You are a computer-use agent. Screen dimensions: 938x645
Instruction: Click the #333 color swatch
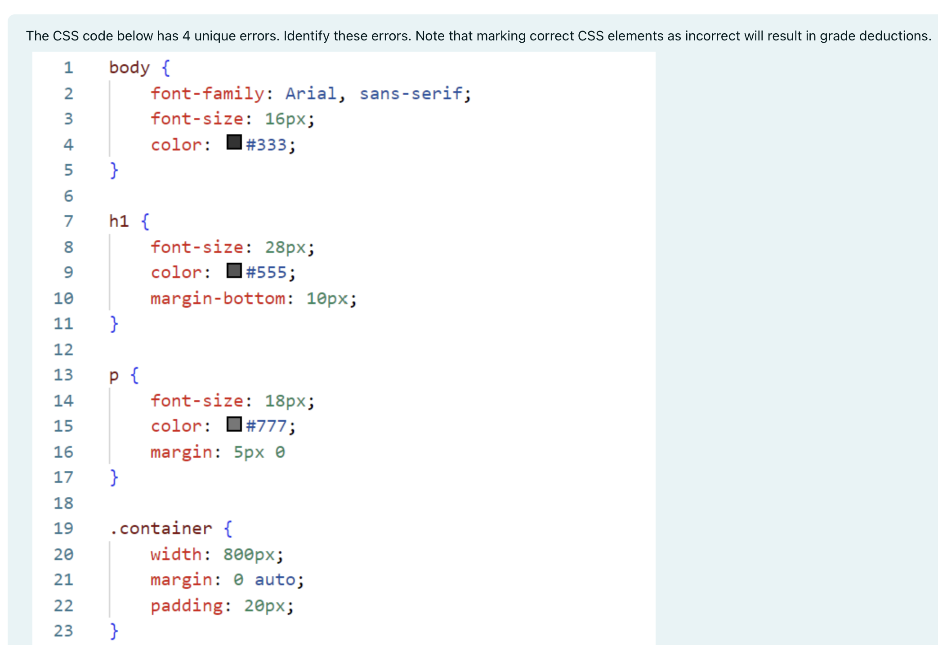tap(234, 142)
